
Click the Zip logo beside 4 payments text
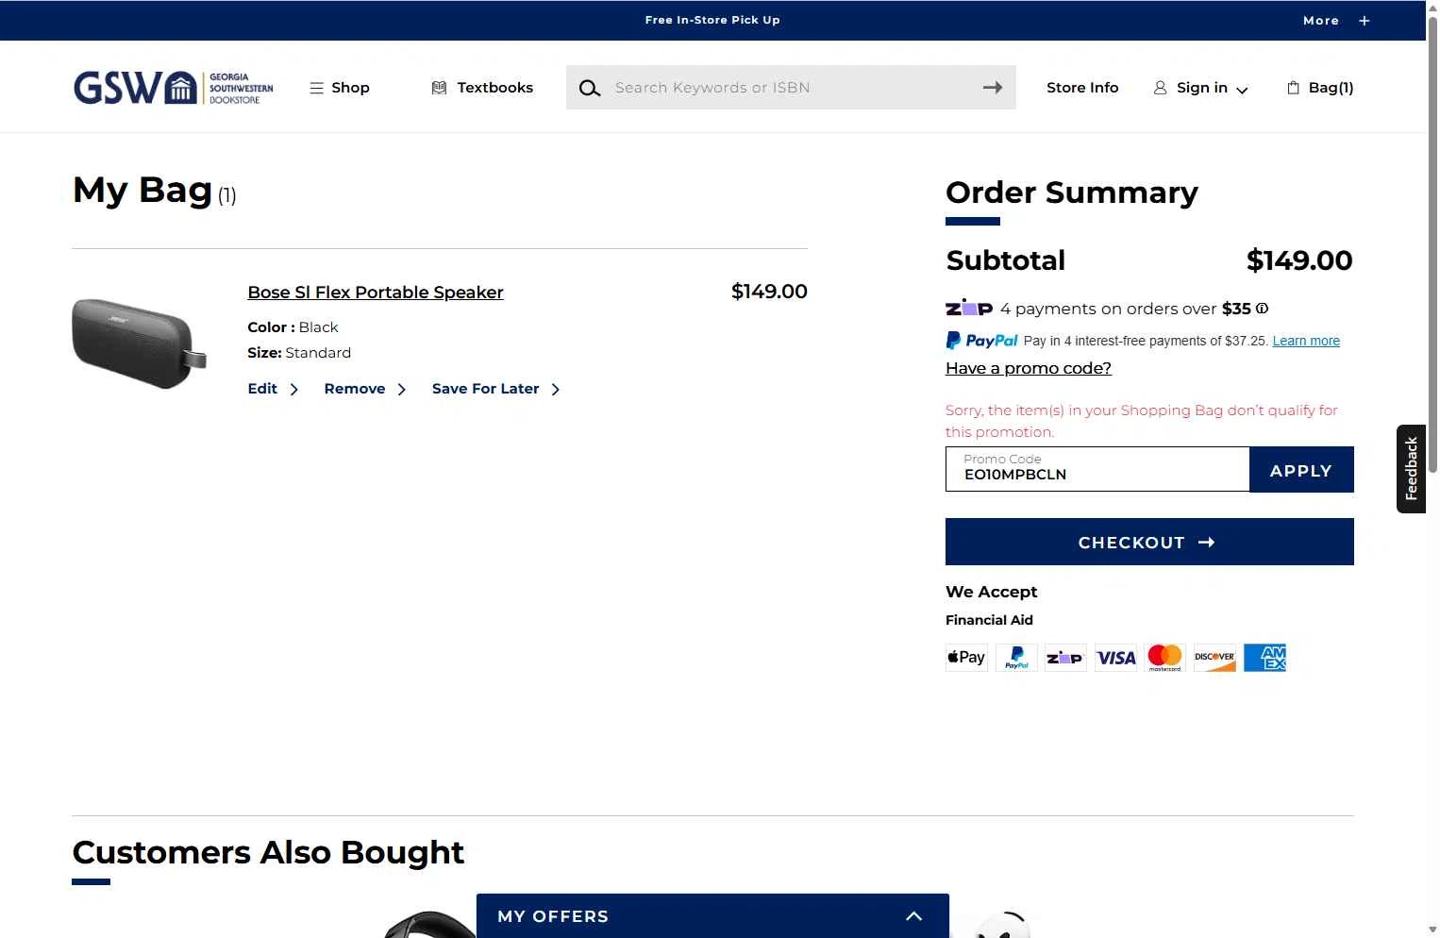coord(969,308)
